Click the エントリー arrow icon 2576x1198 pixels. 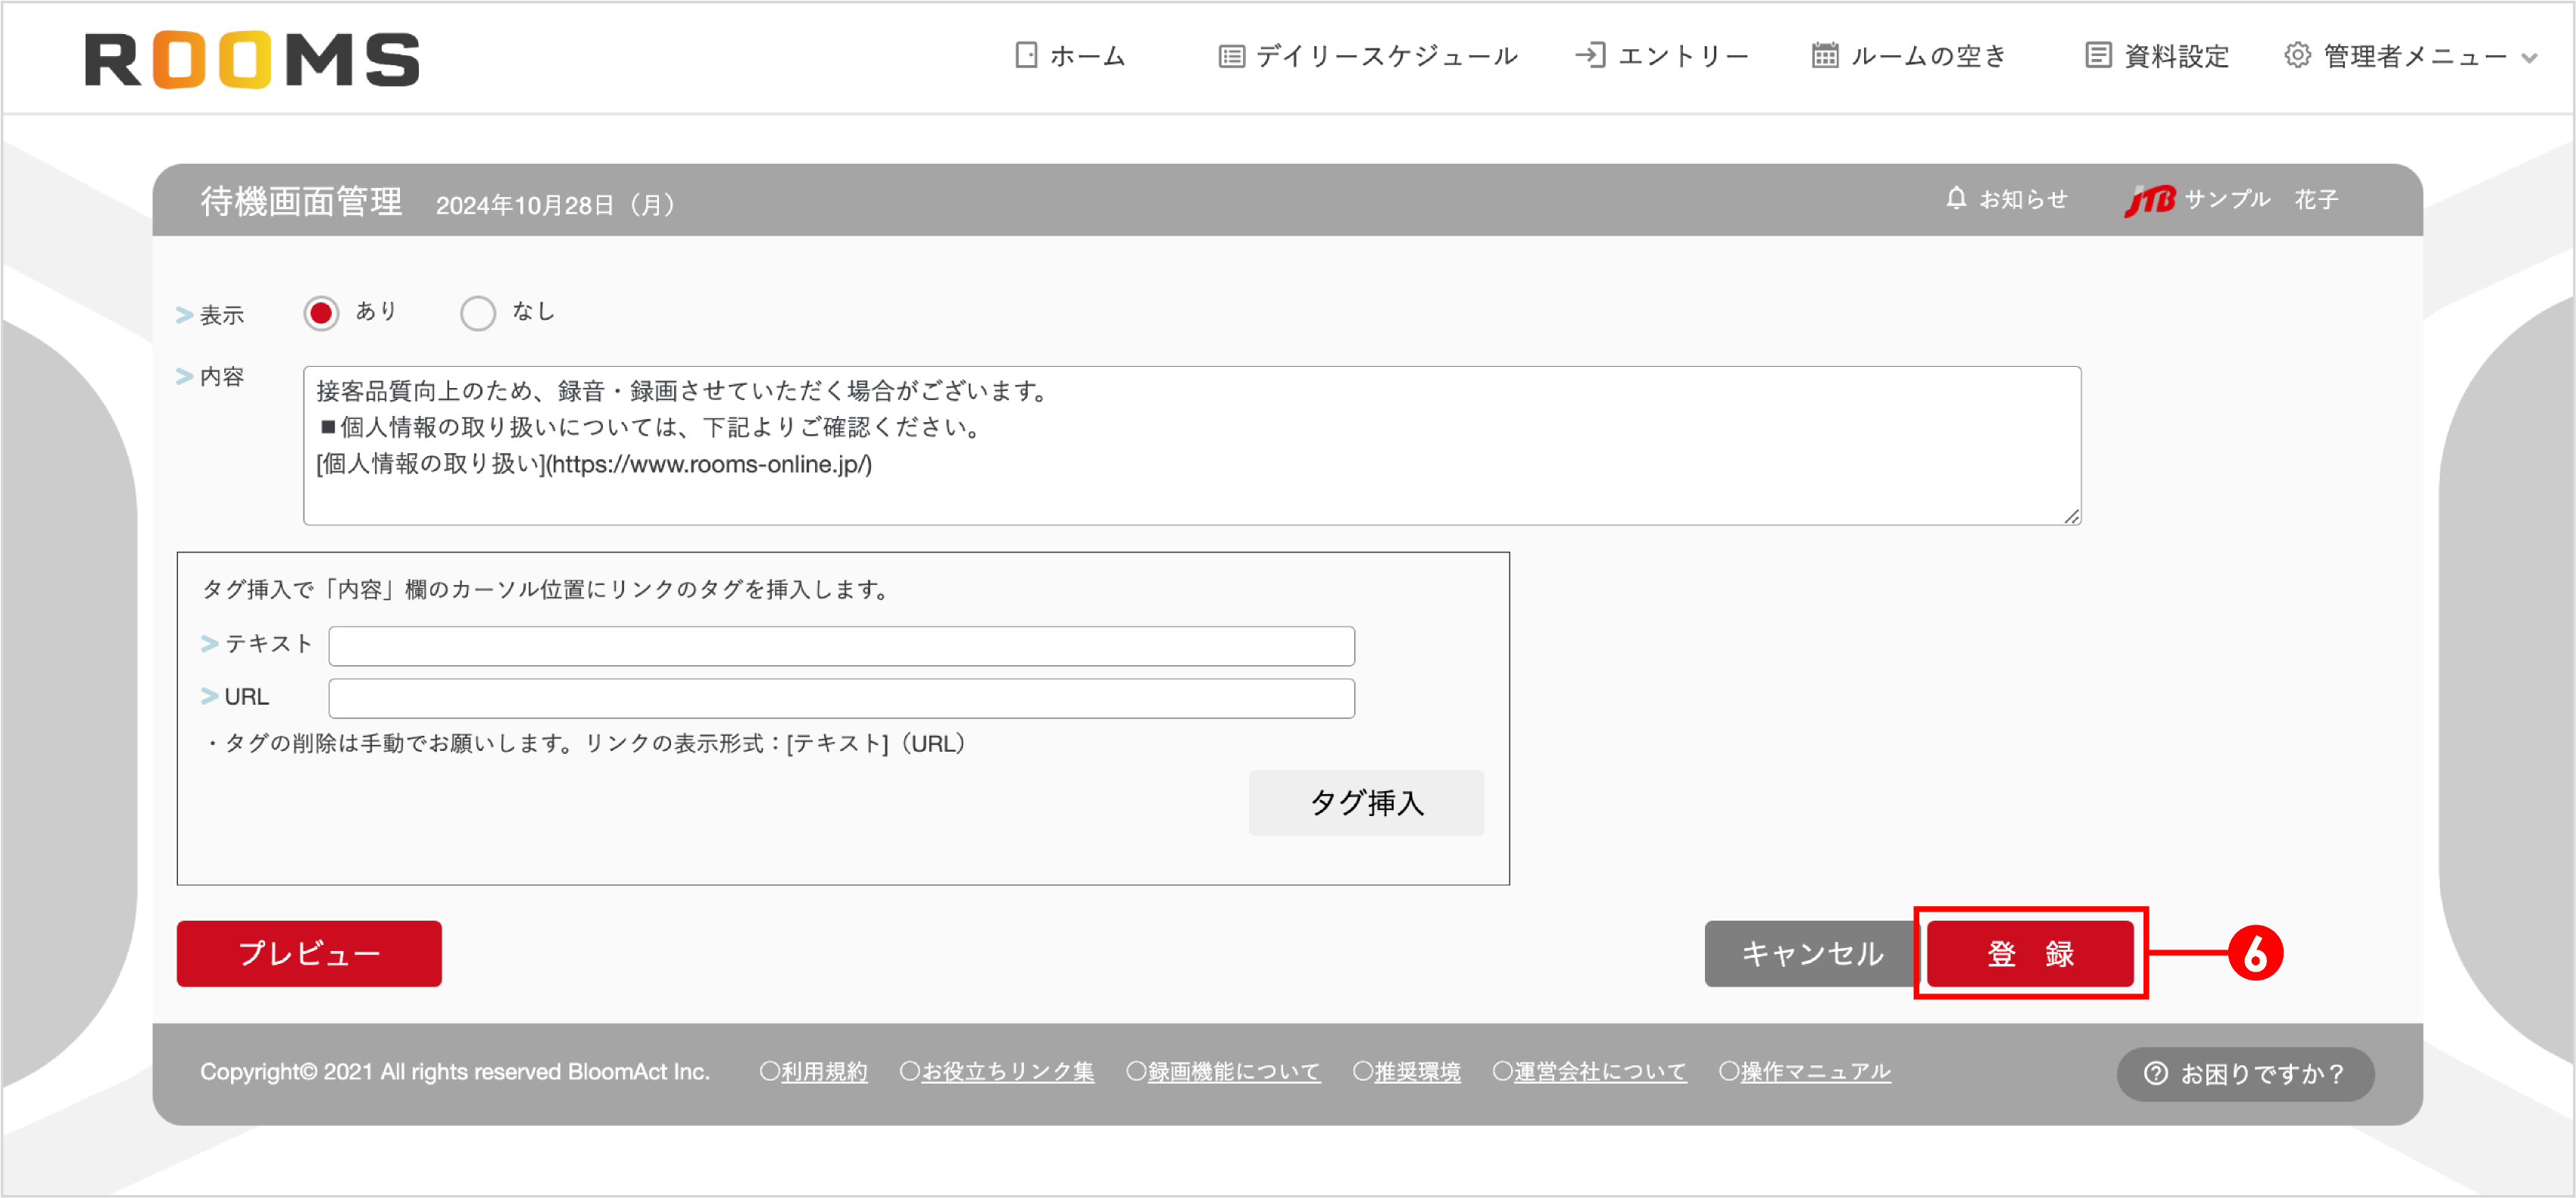pyautogui.click(x=1591, y=56)
